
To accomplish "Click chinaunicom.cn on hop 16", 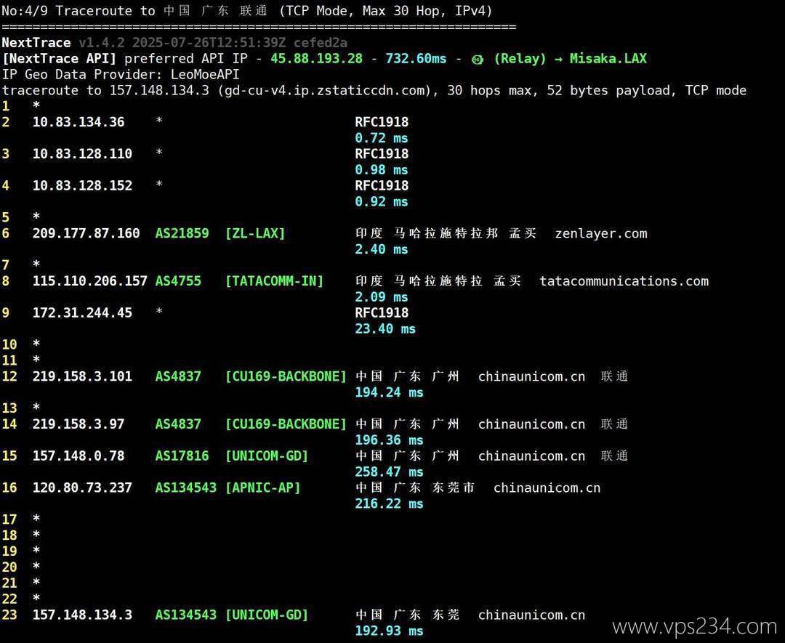I will (547, 488).
